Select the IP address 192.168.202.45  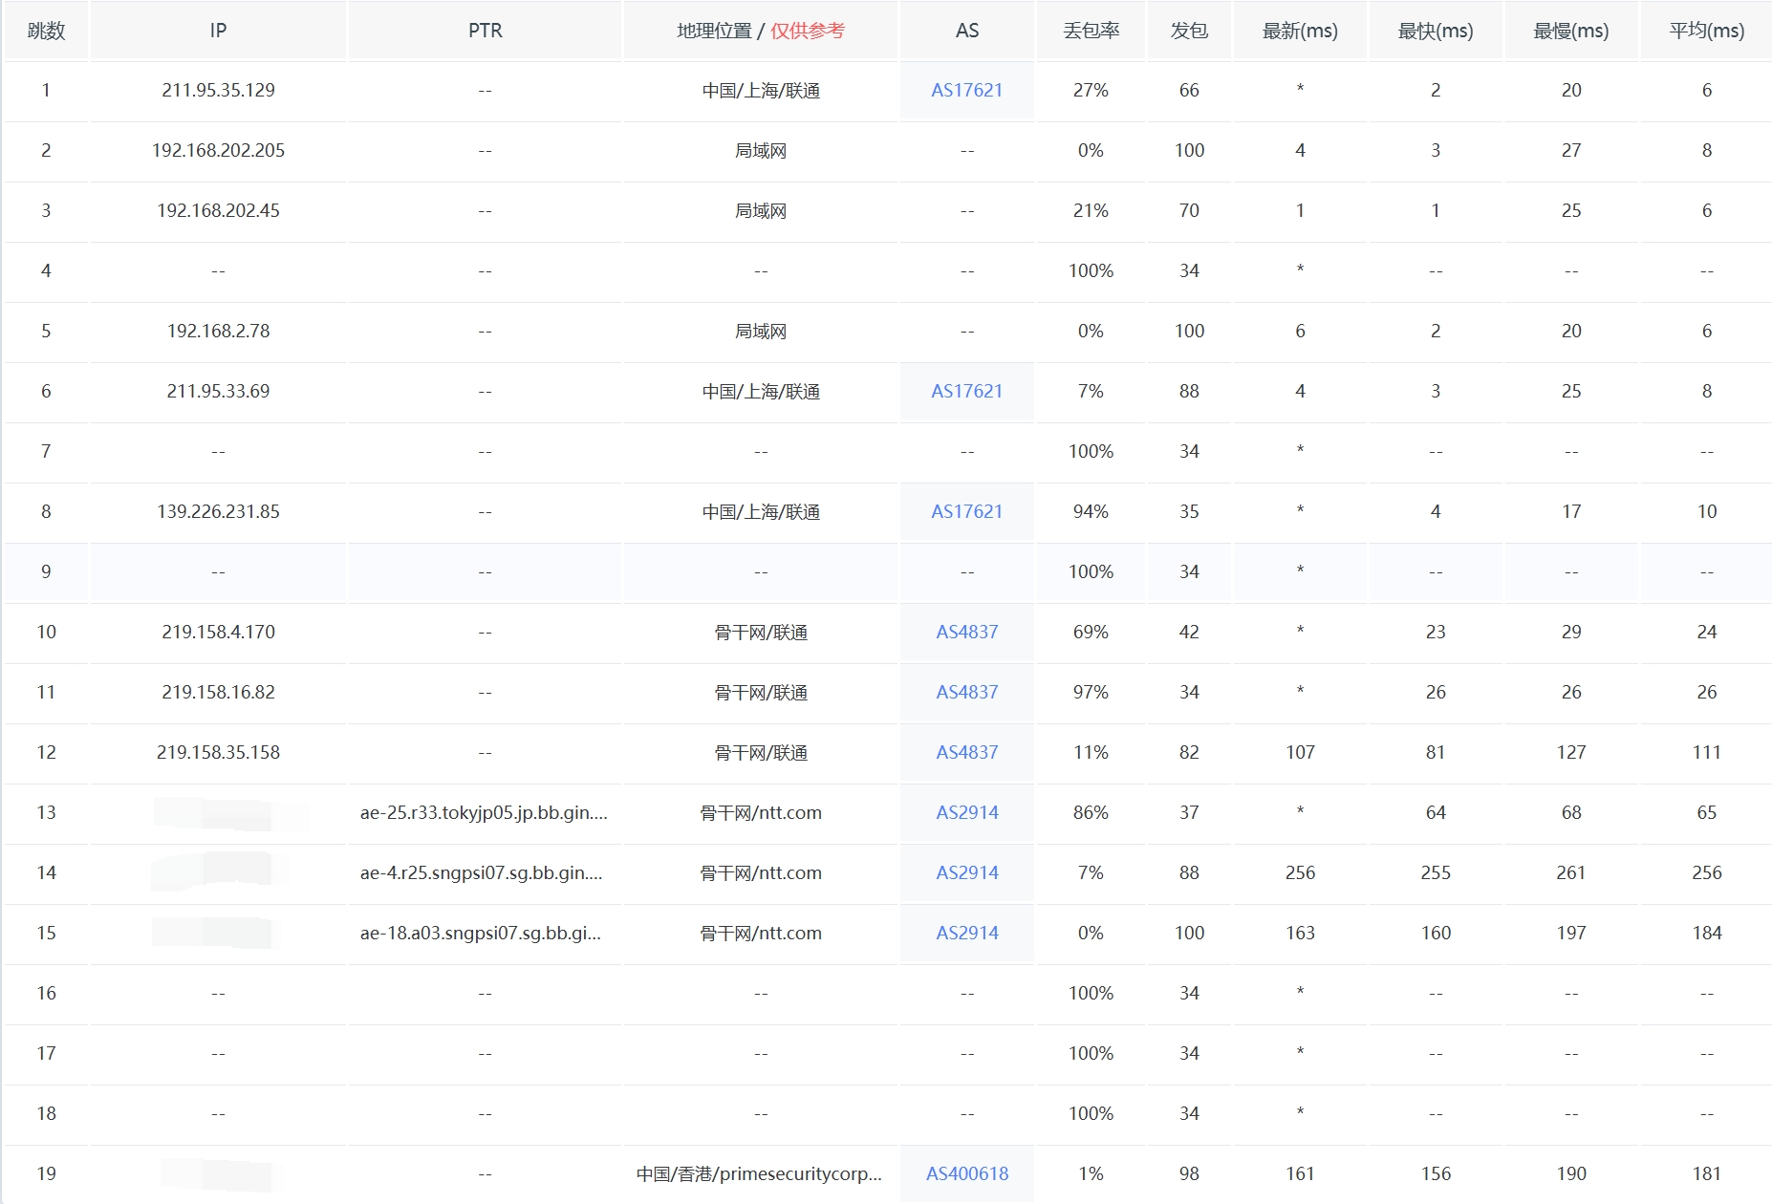[x=218, y=210]
